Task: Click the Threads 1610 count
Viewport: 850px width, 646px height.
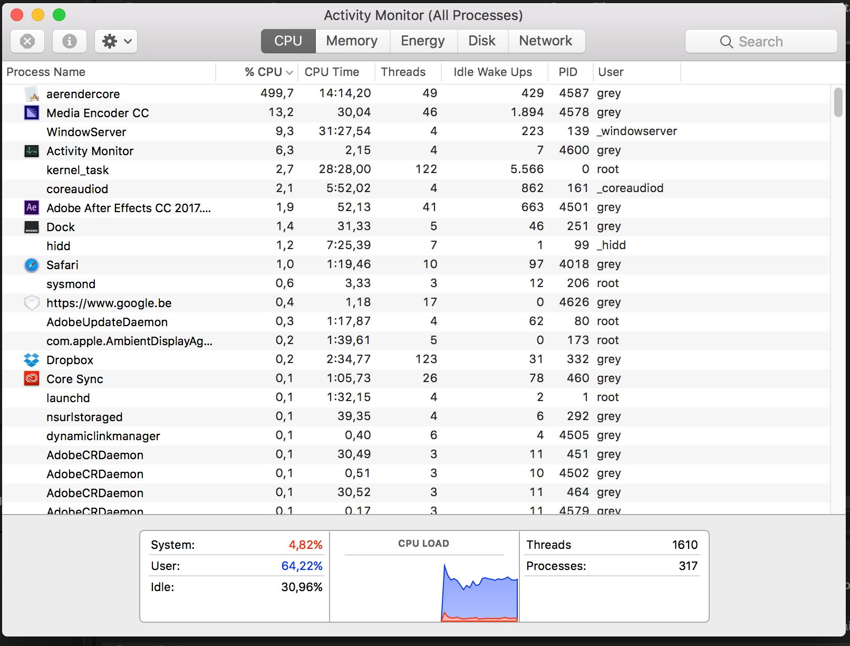Action: tap(684, 545)
